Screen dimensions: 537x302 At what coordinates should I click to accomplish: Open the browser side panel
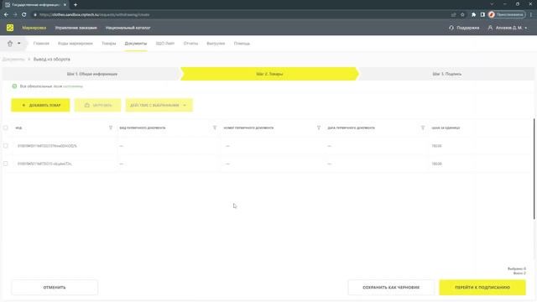click(482, 15)
